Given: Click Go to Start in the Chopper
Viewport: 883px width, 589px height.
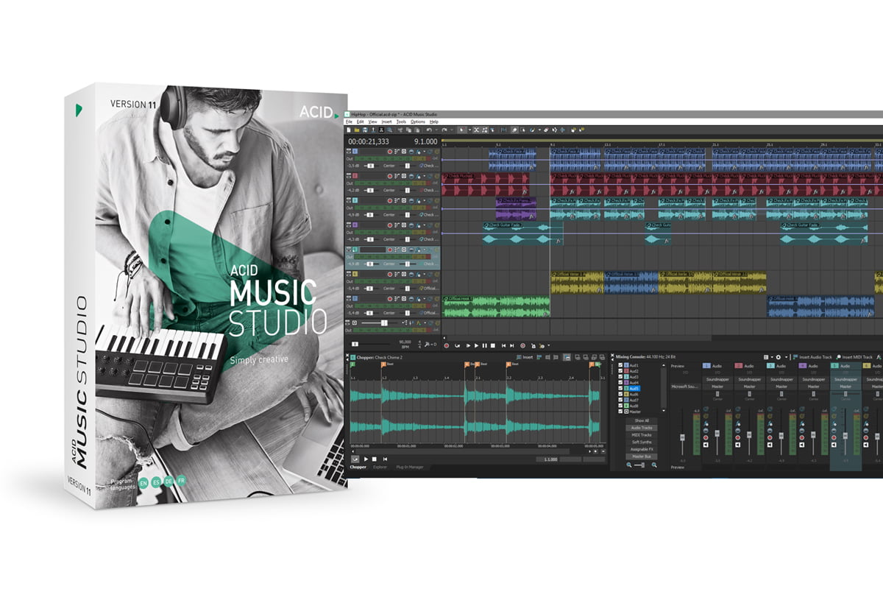Looking at the screenshot, I should click(x=385, y=459).
